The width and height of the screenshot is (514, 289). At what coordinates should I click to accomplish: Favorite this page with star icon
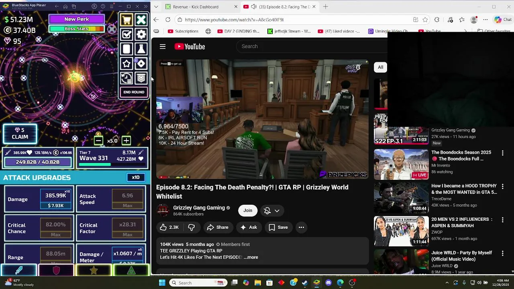click(x=425, y=20)
